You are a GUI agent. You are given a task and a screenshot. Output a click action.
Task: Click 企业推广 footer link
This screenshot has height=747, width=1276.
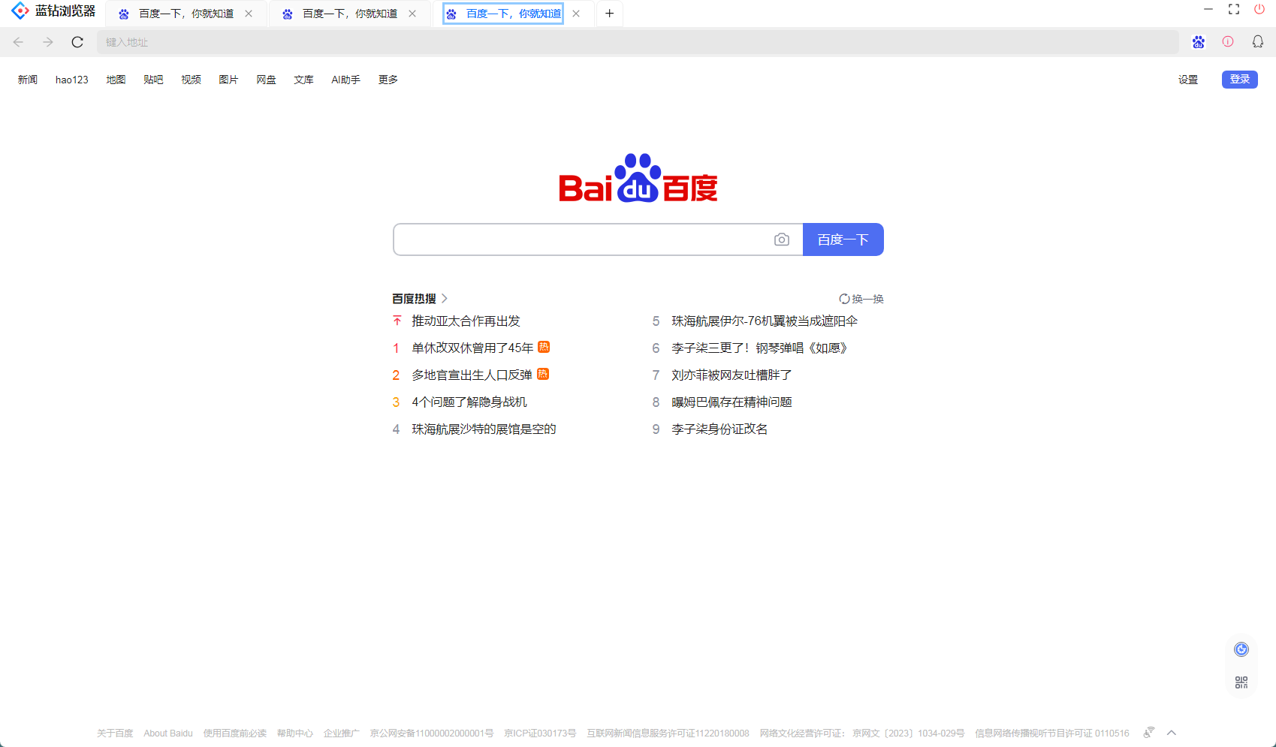pos(342,733)
